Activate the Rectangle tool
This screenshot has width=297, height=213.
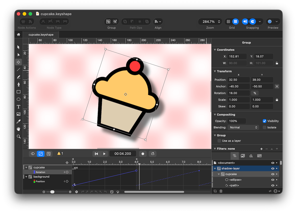18,92
